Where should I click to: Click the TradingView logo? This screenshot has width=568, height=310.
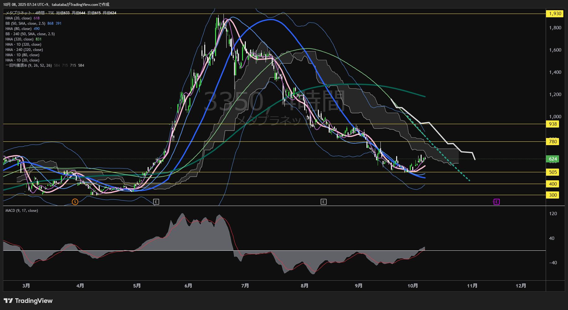pos(28,301)
